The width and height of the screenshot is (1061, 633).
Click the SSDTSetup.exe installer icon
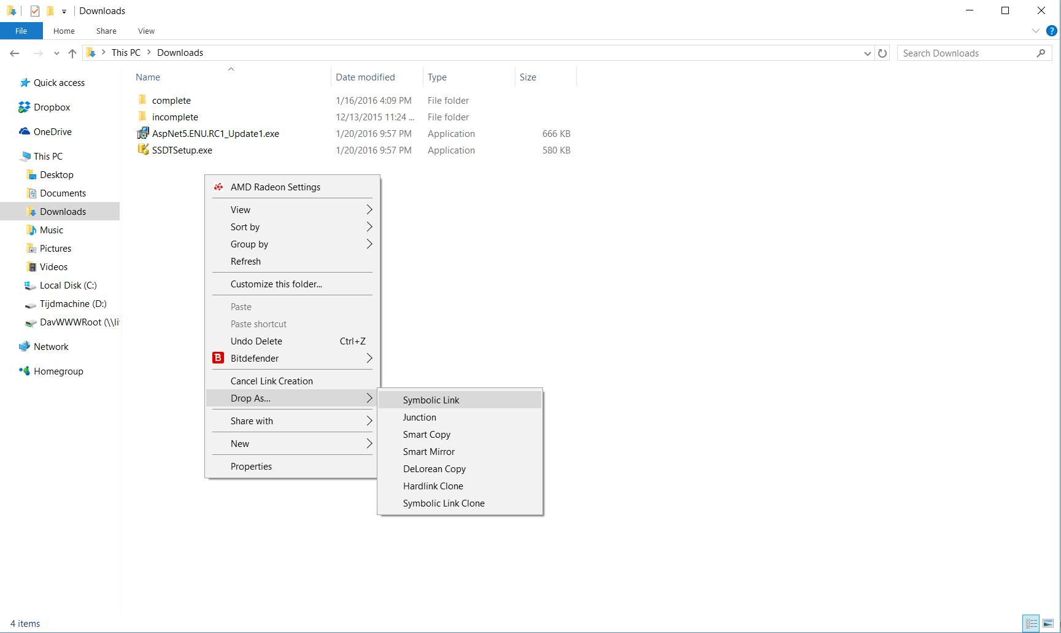click(x=143, y=150)
